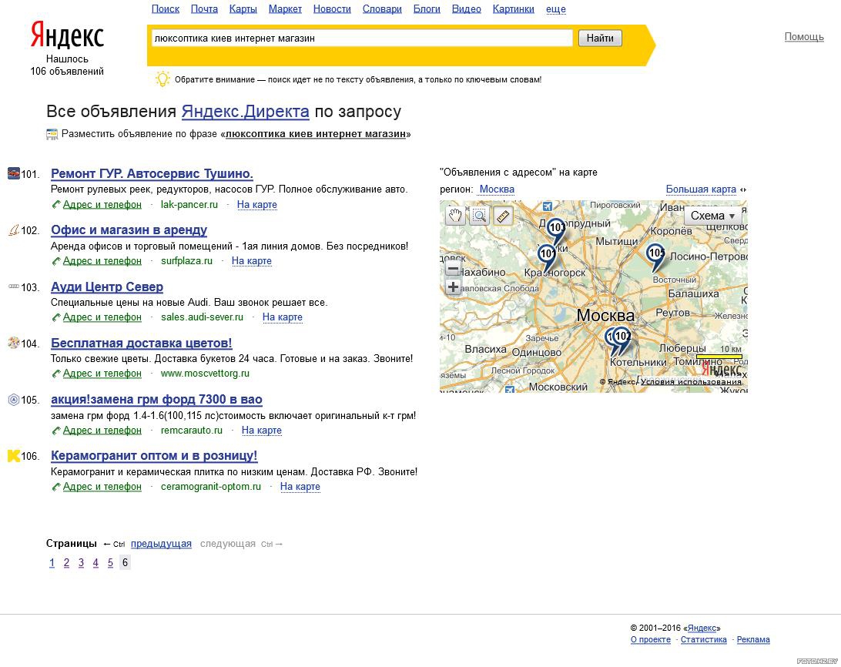Click the Яндекс logo
Image resolution: width=841 pixels, height=667 pixels.
(x=67, y=35)
